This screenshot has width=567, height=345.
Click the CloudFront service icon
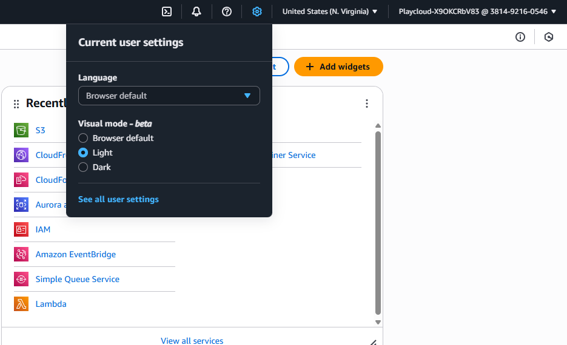click(21, 155)
